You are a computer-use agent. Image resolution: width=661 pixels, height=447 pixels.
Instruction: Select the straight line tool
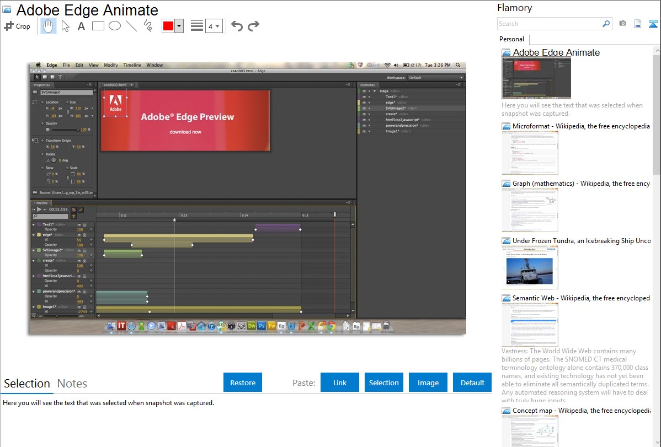[x=131, y=26]
